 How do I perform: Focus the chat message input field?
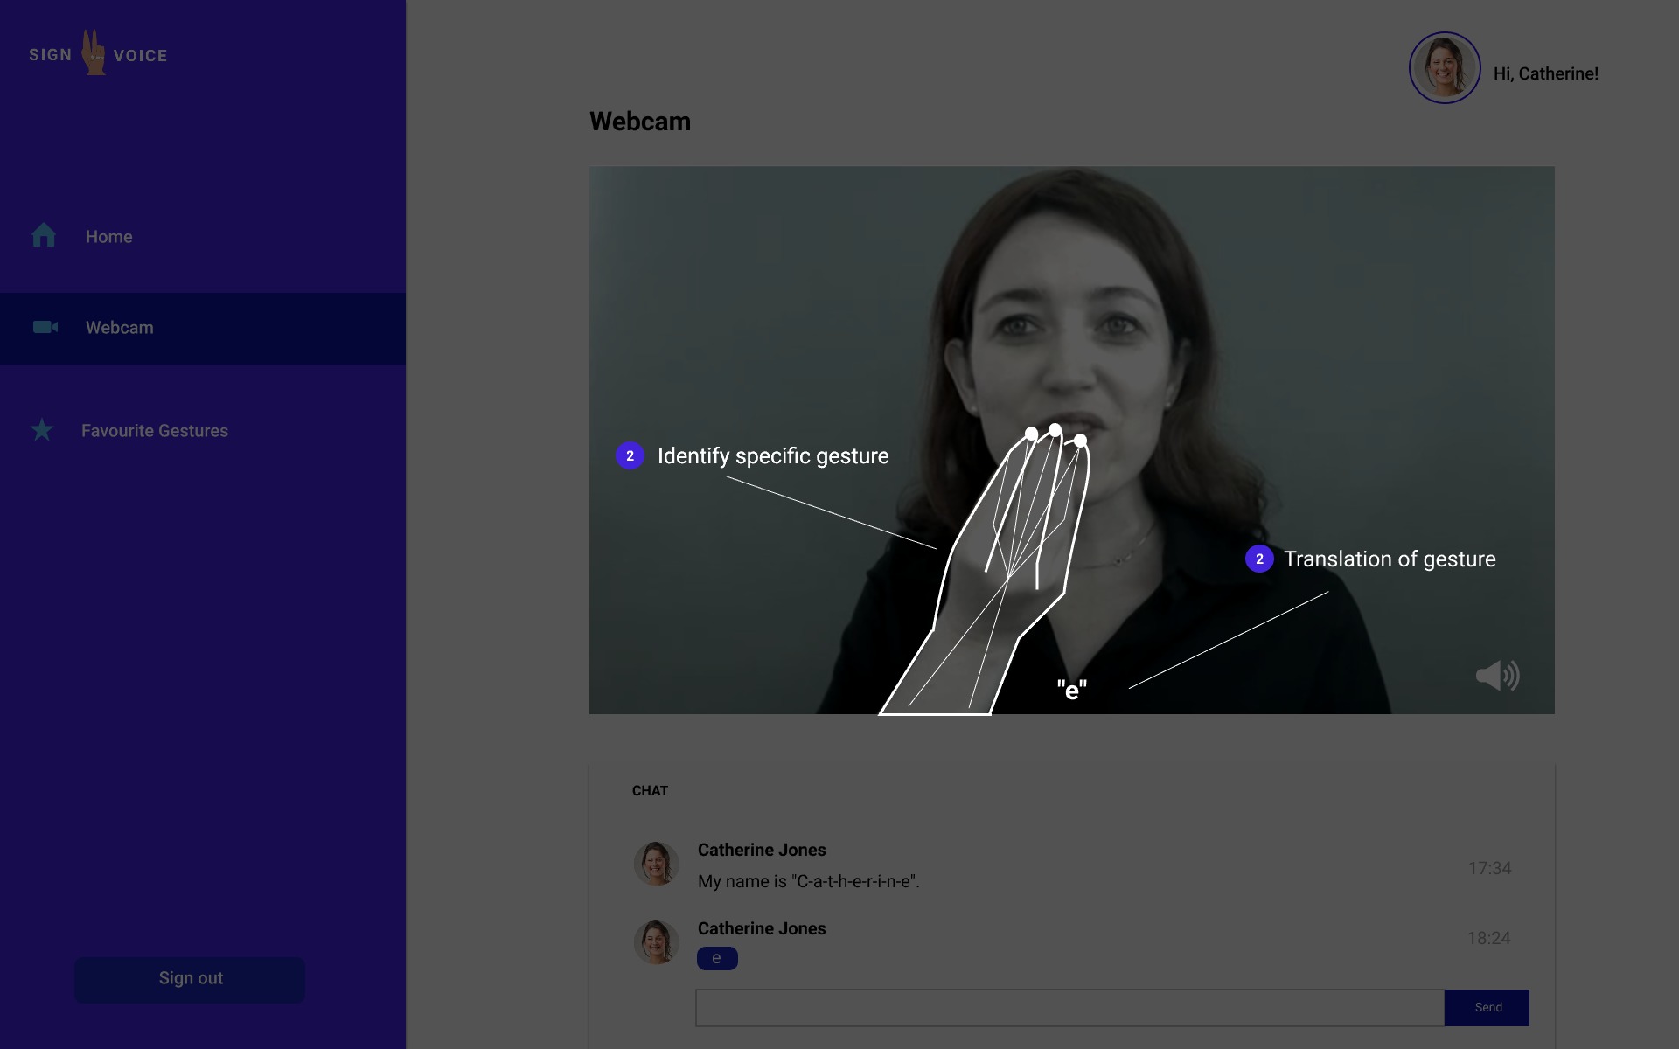(1069, 1008)
